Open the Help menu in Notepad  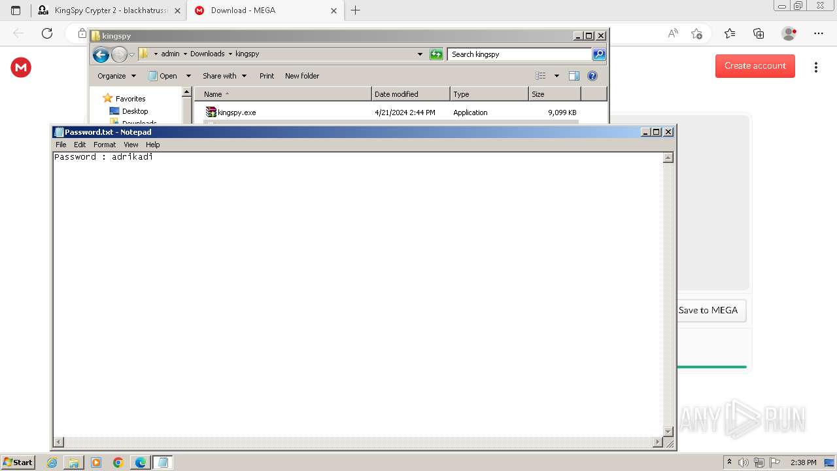pos(152,145)
